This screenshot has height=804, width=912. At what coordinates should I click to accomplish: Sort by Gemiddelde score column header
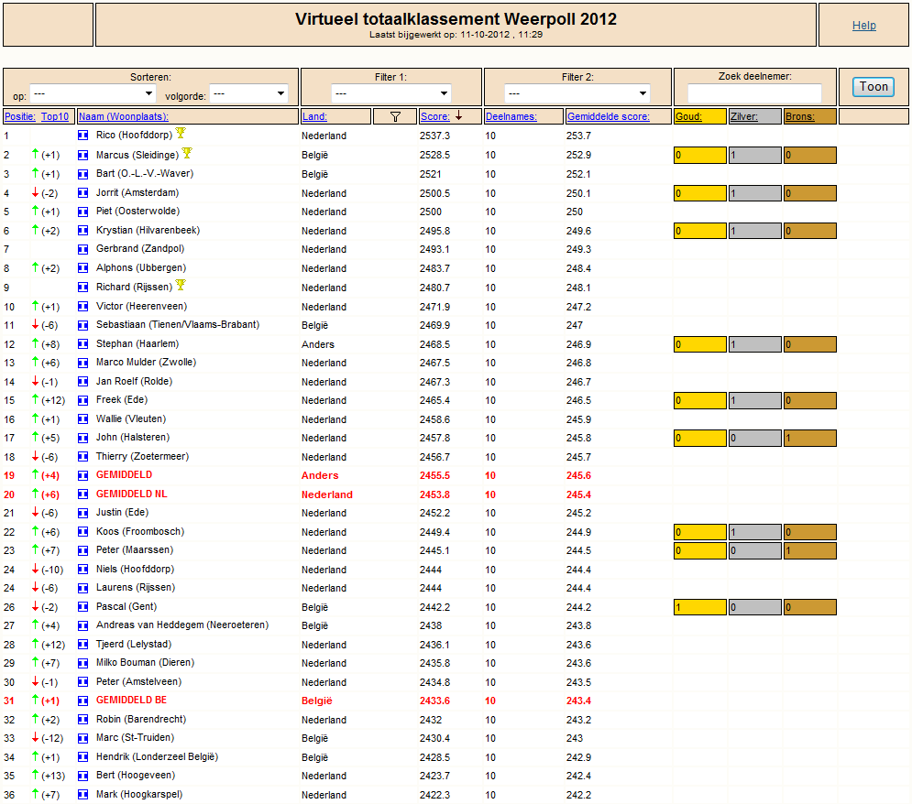(609, 117)
